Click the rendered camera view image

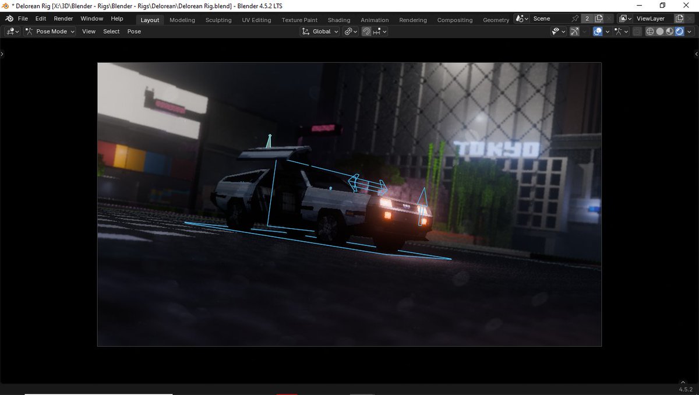click(349, 204)
